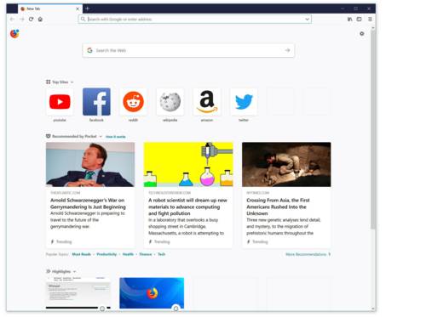Collapse the Highlights section chevron
The width and height of the screenshot is (426, 317).
74,272
